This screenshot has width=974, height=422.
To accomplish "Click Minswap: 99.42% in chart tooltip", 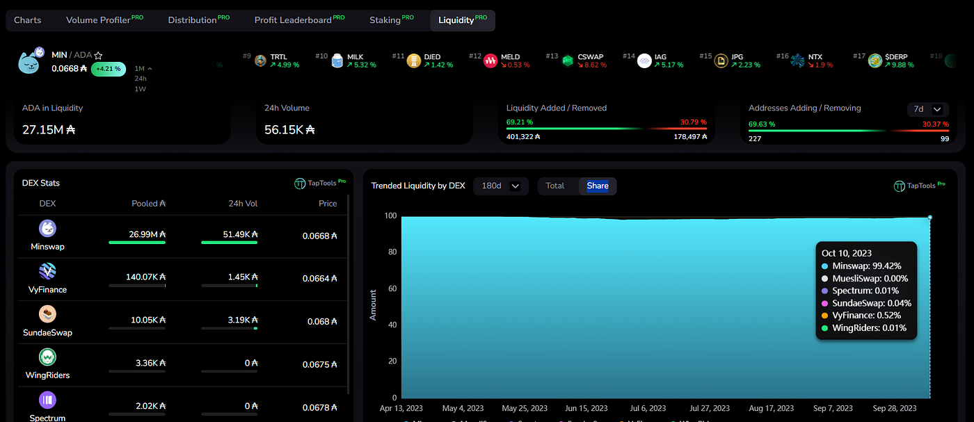I will [x=866, y=266].
